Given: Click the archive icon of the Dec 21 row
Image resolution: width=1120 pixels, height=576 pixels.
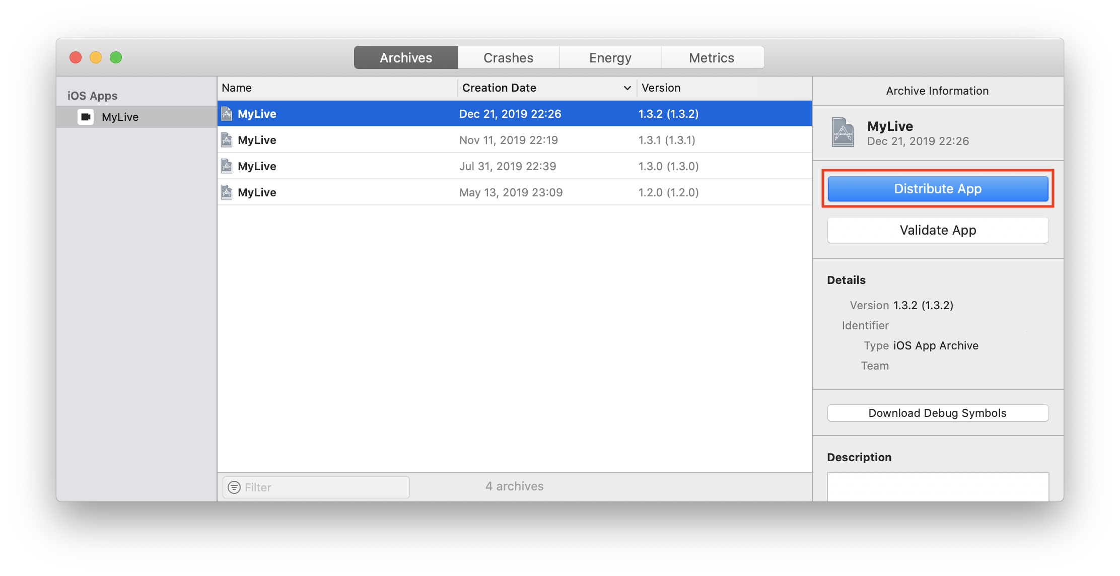Looking at the screenshot, I should pos(227,114).
